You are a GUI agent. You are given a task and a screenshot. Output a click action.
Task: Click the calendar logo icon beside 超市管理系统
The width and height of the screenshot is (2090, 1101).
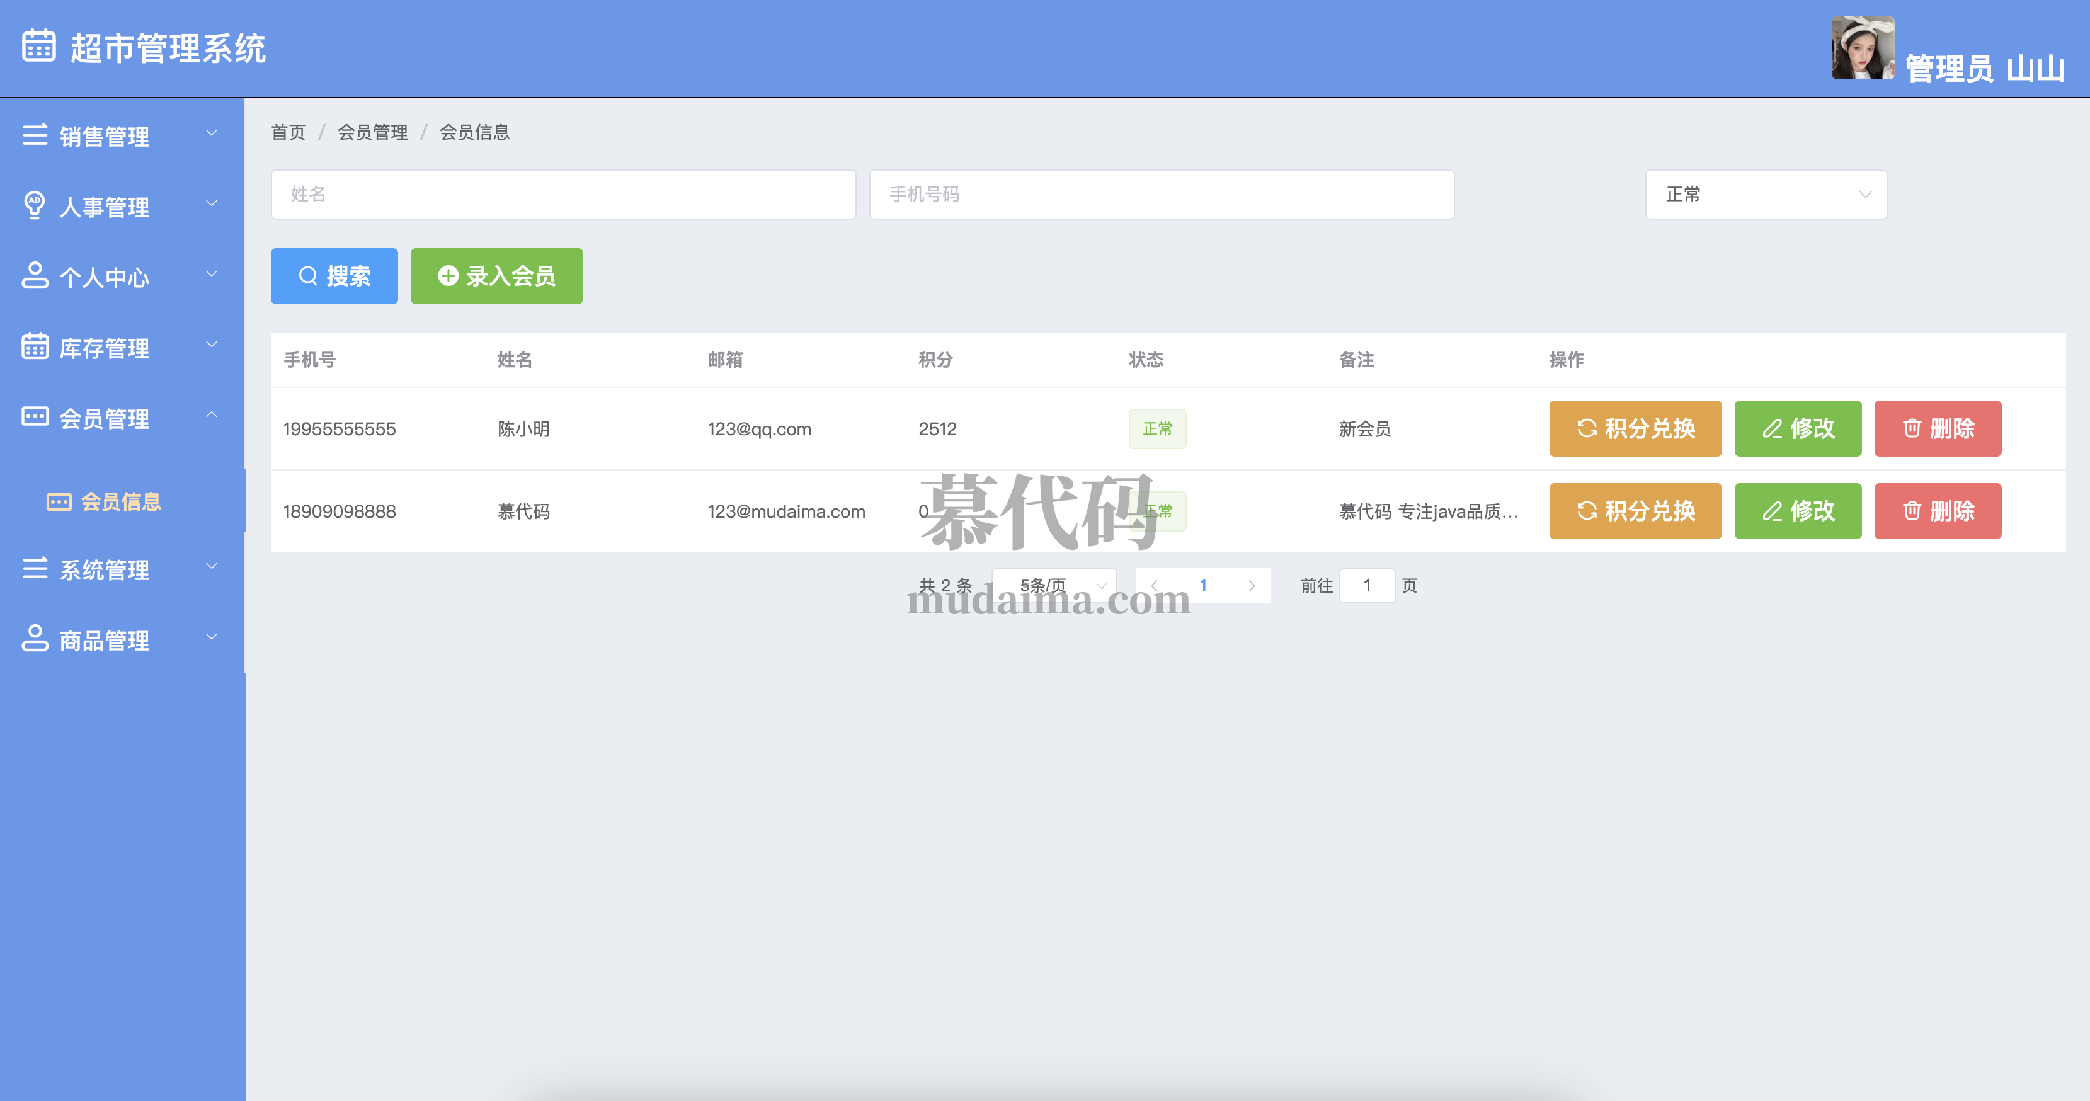pyautogui.click(x=38, y=45)
